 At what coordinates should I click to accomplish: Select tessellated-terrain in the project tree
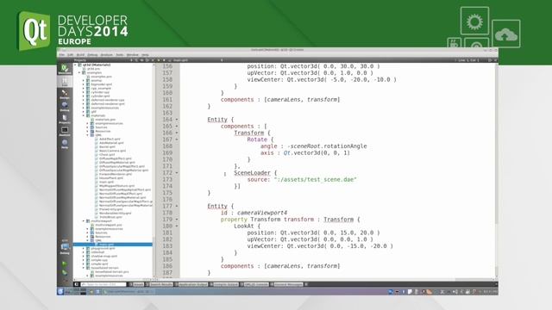tap(105, 268)
